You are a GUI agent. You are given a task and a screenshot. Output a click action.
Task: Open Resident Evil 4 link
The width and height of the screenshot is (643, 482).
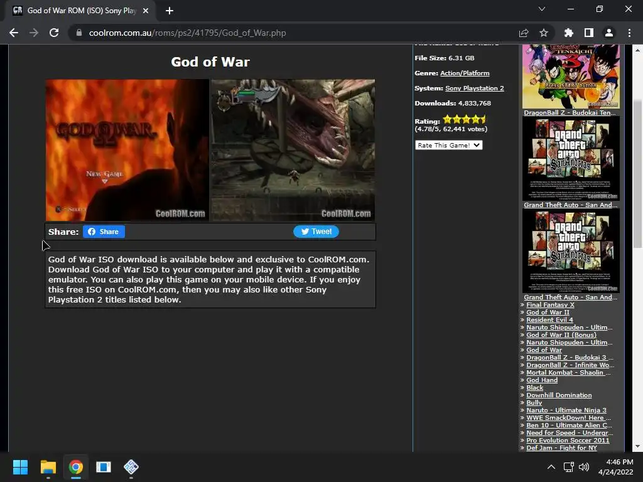[549, 319]
